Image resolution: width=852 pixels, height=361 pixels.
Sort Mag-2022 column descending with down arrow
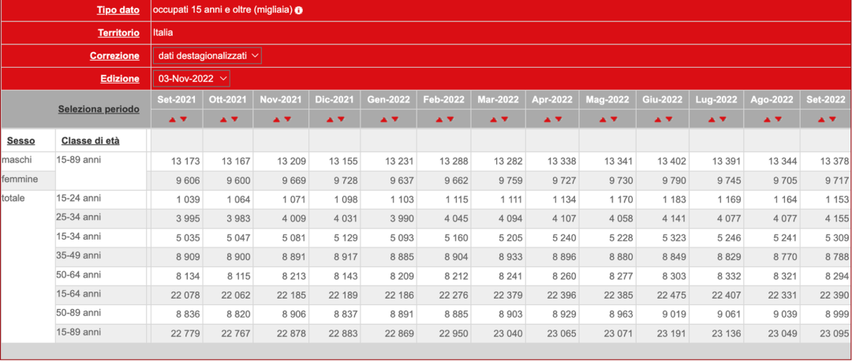pyautogui.click(x=614, y=120)
